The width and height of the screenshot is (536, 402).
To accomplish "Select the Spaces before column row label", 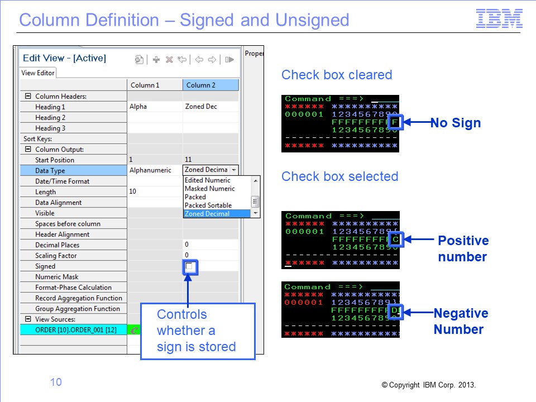I will coord(74,223).
